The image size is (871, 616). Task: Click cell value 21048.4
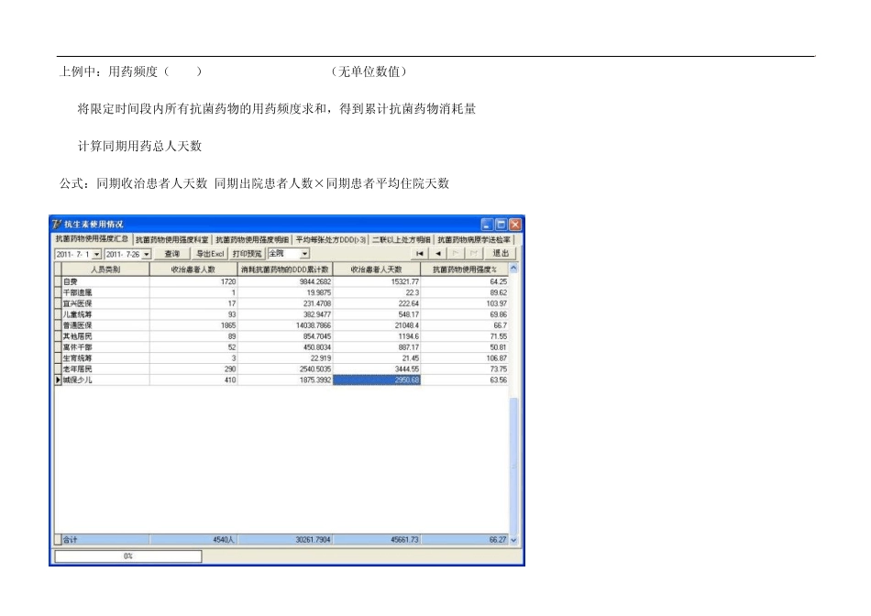point(407,325)
